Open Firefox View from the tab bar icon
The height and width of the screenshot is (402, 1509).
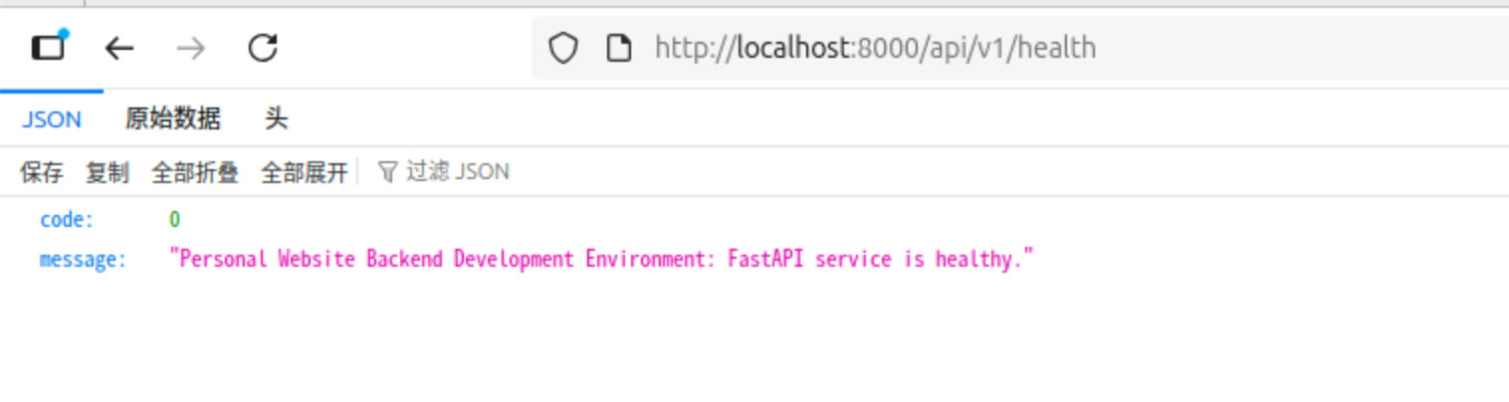(47, 47)
